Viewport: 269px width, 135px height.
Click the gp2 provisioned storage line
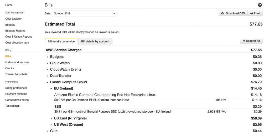pos(113,112)
